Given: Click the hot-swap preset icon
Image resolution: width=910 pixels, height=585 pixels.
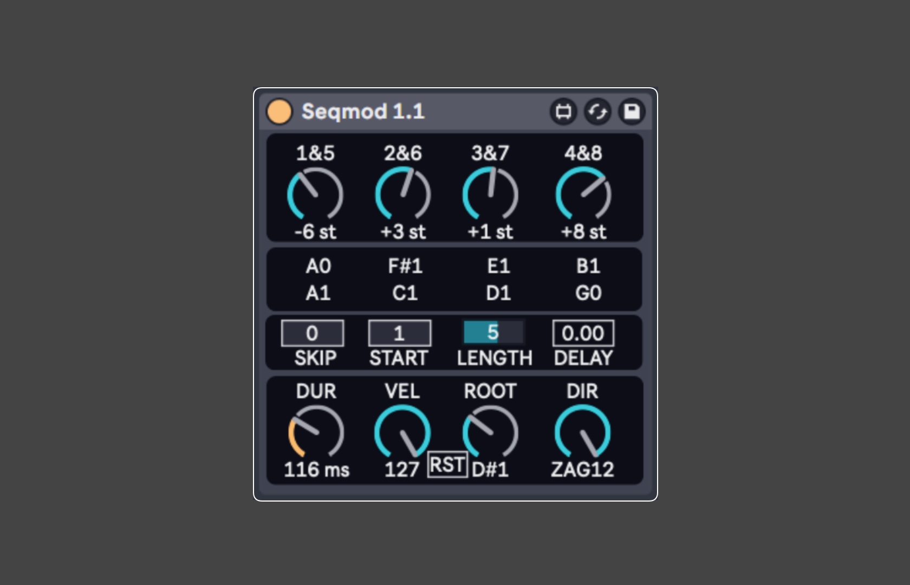Looking at the screenshot, I should coord(597,112).
